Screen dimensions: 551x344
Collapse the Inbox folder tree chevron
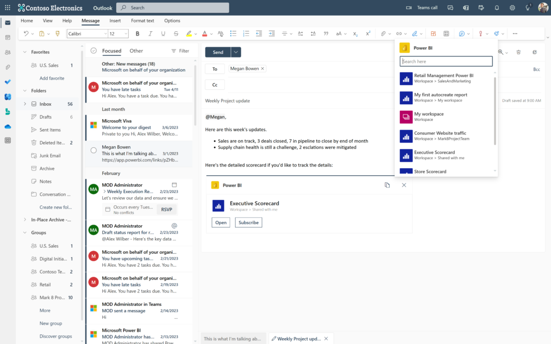24,103
